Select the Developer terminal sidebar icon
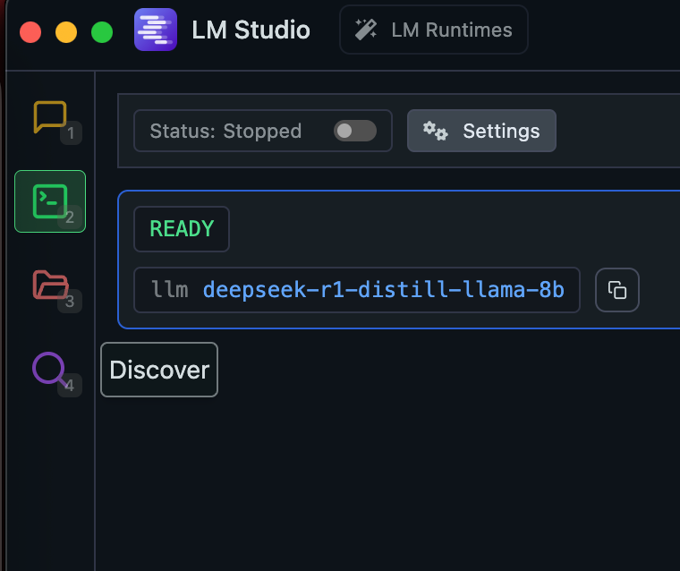This screenshot has width=680, height=571. click(x=50, y=201)
